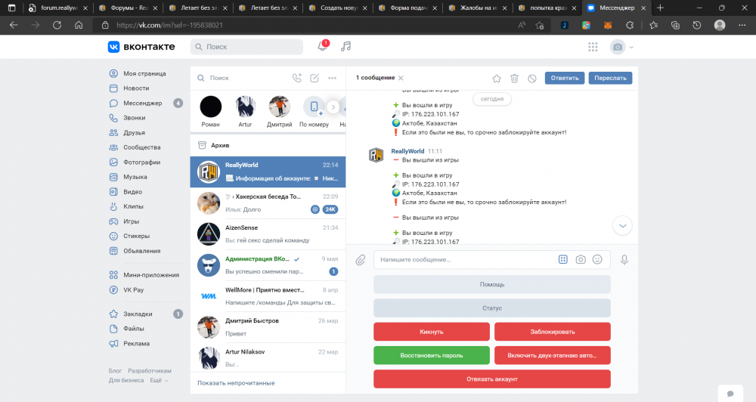
Task: Open the Архив folder
Action: (x=268, y=145)
